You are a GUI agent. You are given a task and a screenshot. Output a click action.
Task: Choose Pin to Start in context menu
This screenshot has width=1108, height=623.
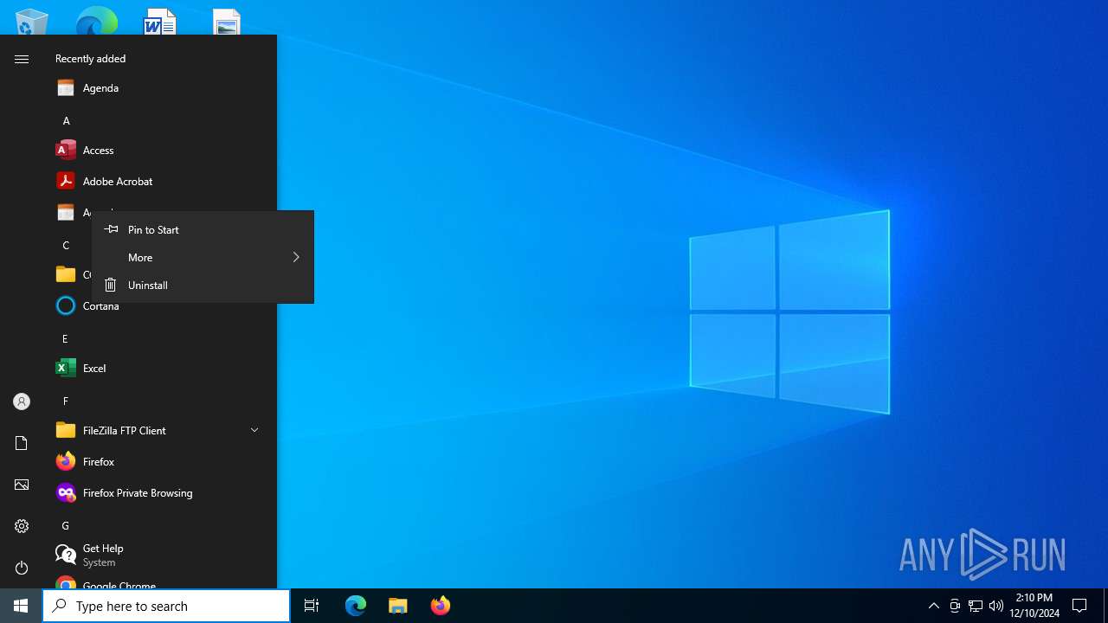tap(203, 229)
